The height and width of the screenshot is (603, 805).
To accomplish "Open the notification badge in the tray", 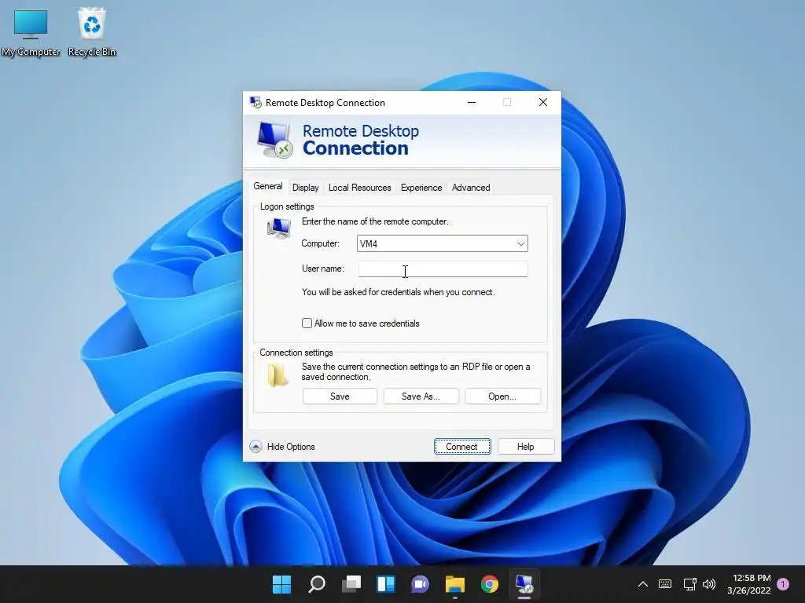I will pos(783,584).
